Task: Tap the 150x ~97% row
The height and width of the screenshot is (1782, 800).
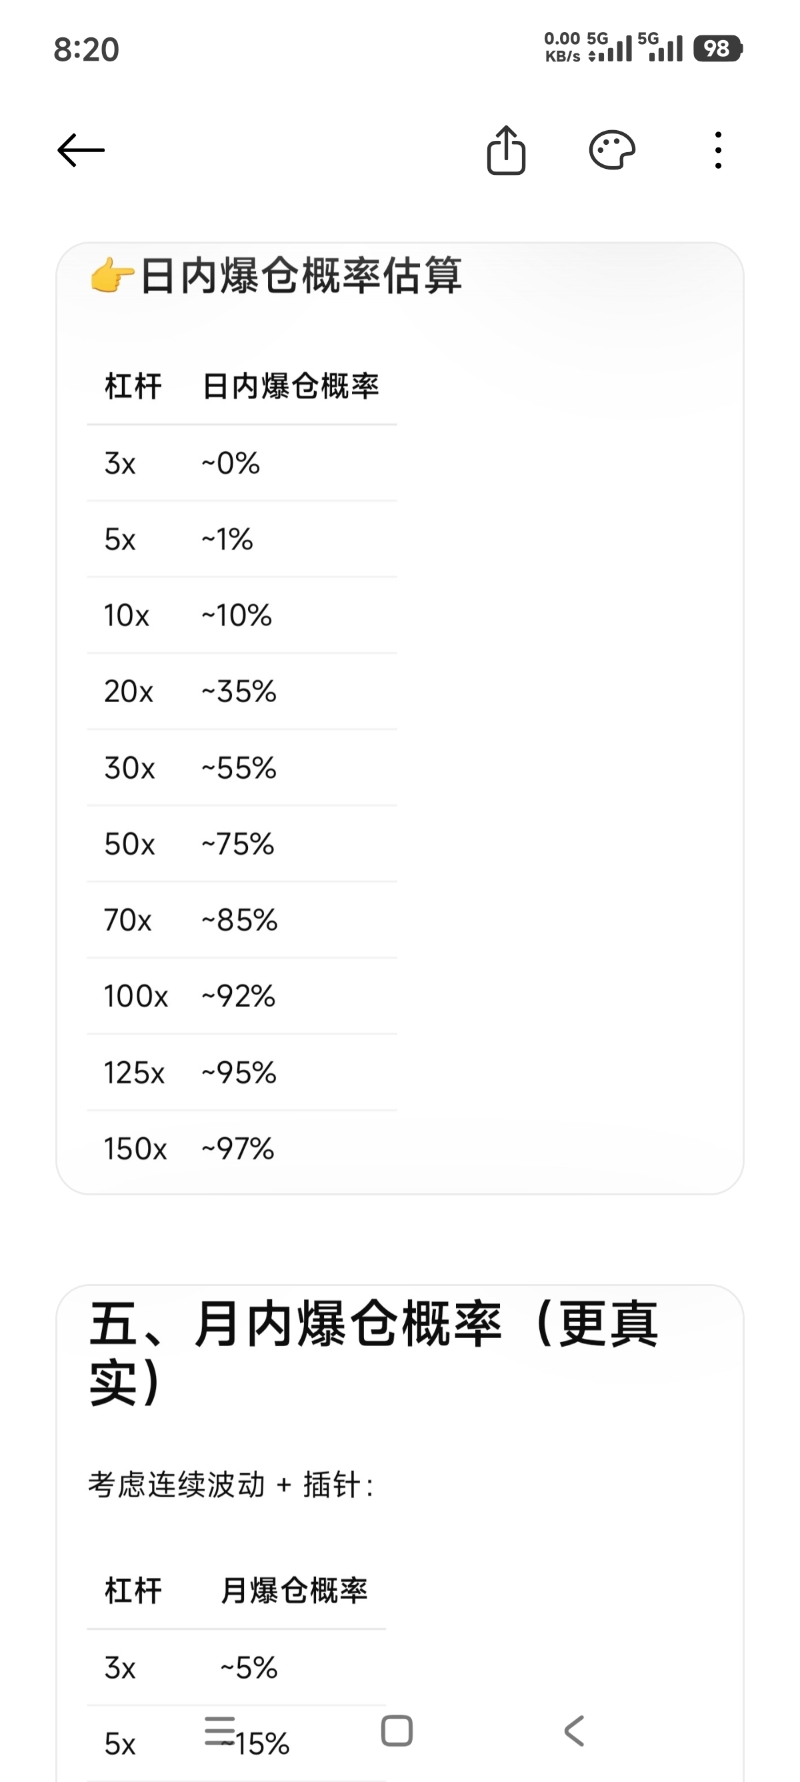Action: pos(242,1149)
